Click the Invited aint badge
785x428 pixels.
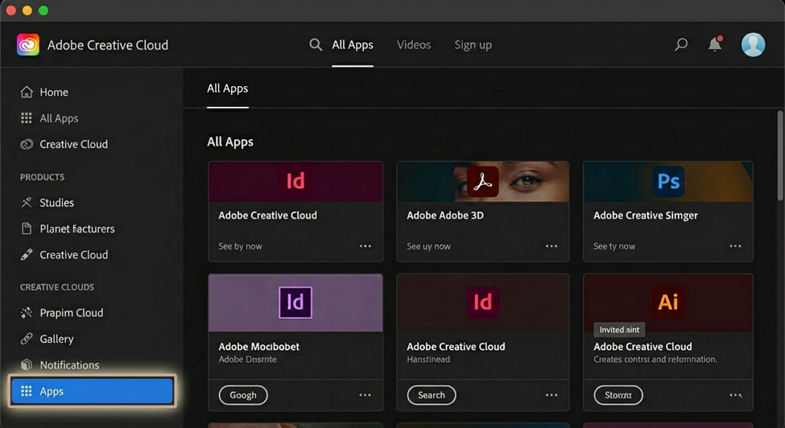619,330
